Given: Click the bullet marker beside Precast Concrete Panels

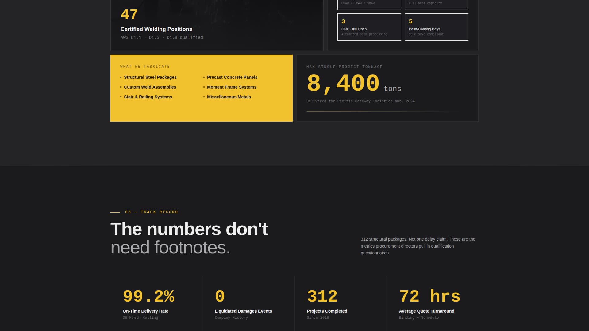Looking at the screenshot, I should (x=204, y=77).
